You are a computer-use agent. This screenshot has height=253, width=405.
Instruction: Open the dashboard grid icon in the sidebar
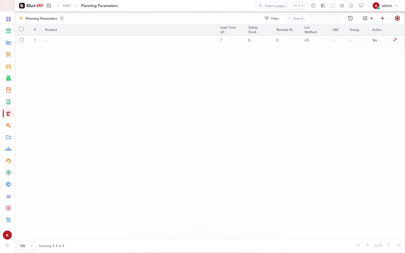(8, 19)
